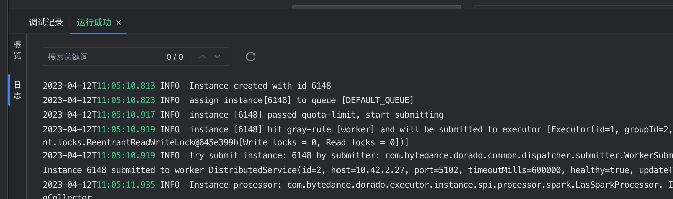Select the 运行成功 tab
This screenshot has width=673, height=199.
click(94, 23)
